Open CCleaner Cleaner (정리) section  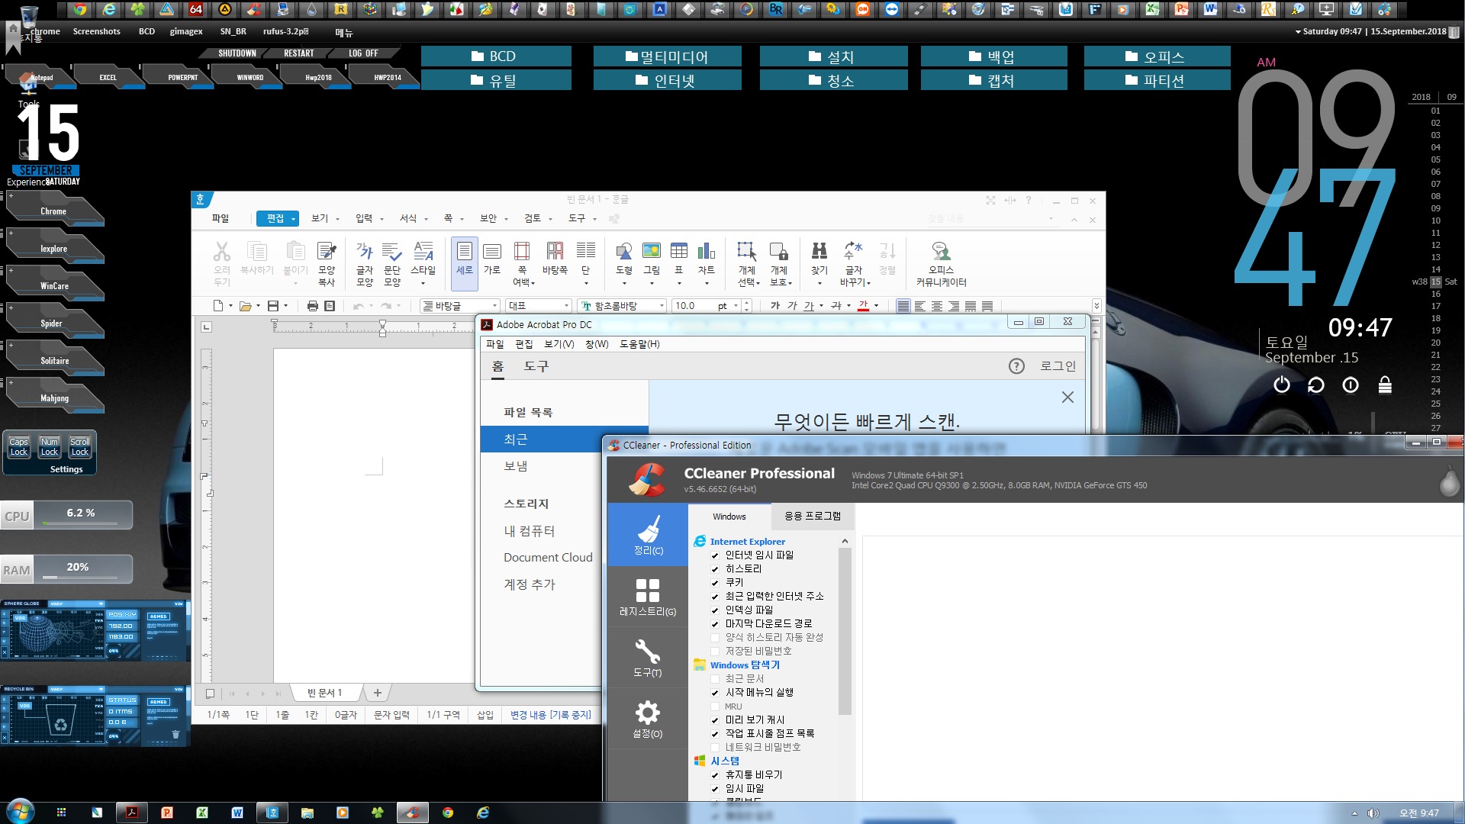(648, 534)
